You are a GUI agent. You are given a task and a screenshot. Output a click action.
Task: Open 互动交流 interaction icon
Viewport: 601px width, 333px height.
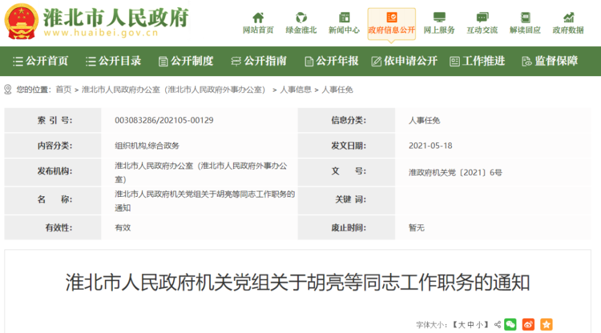[x=482, y=18]
